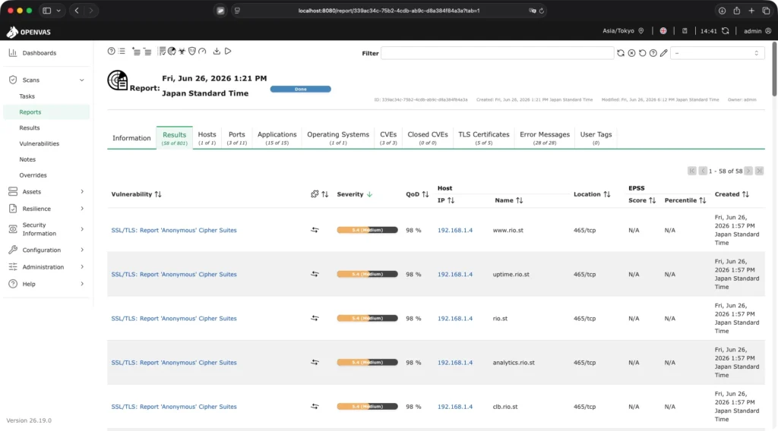Click the add-to-assets list icon
The height and width of the screenshot is (431, 778).
tap(137, 52)
